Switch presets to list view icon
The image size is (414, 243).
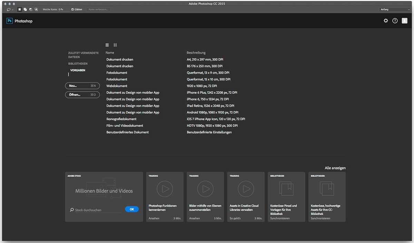pos(107,45)
